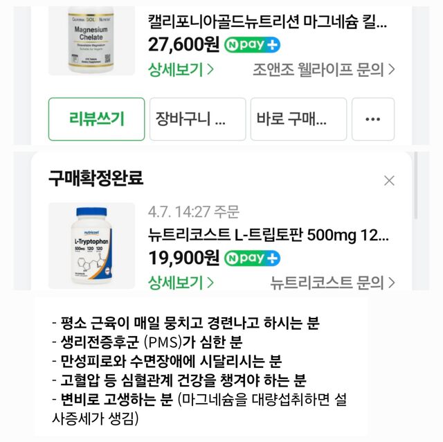Viewport: 443px width, 442px height.
Task: Open 상세보기 for the magnesium order
Action: pos(181,69)
